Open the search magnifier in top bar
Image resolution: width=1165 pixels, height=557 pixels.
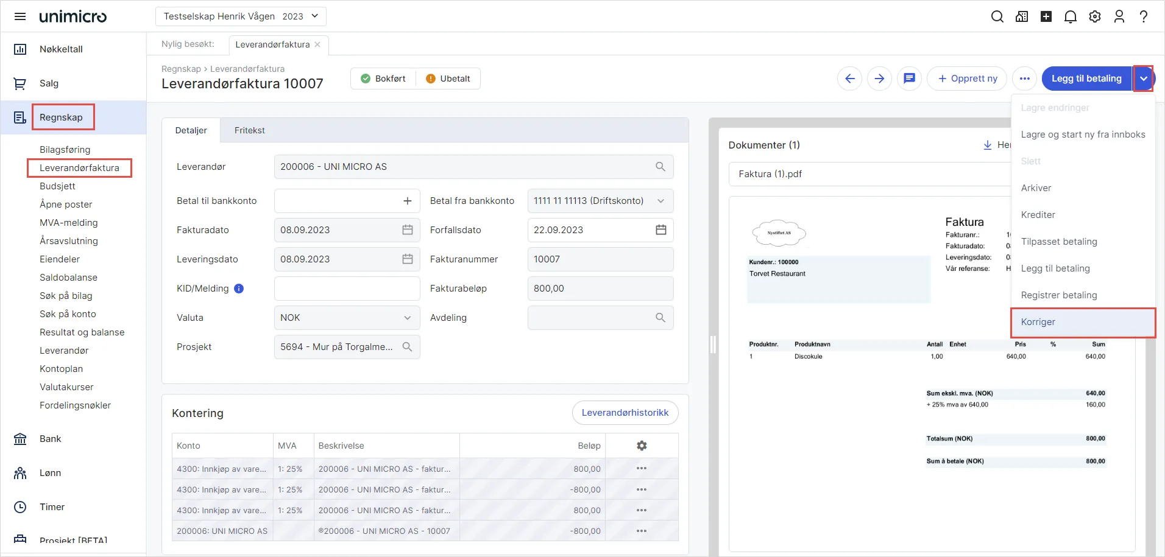coord(997,16)
